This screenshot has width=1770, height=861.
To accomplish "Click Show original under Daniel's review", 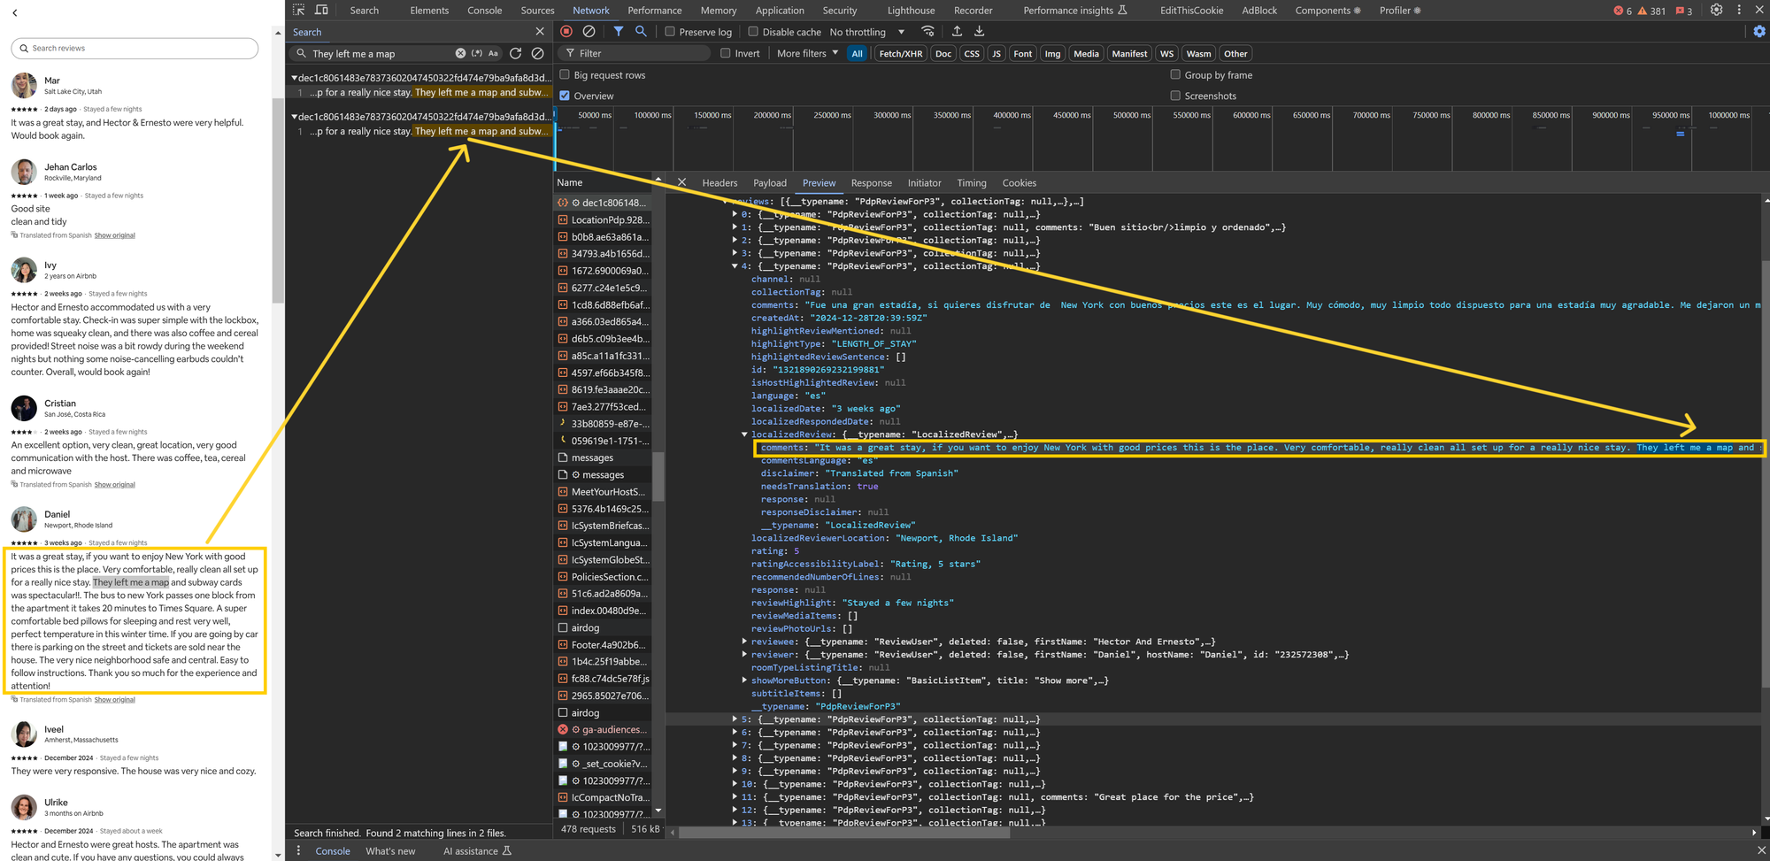I will pos(115,700).
